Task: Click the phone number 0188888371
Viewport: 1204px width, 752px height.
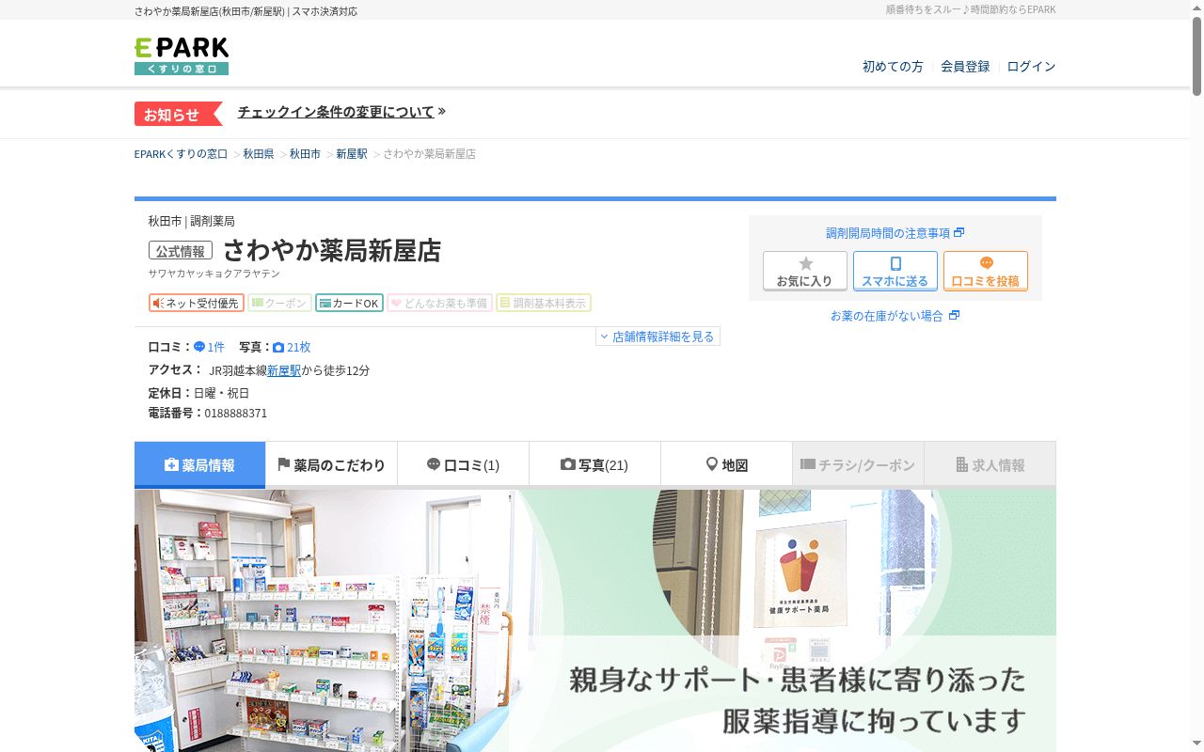Action: (236, 413)
